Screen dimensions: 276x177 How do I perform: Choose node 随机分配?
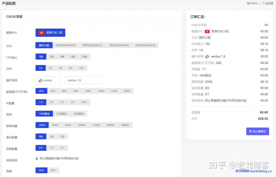tap(44, 45)
